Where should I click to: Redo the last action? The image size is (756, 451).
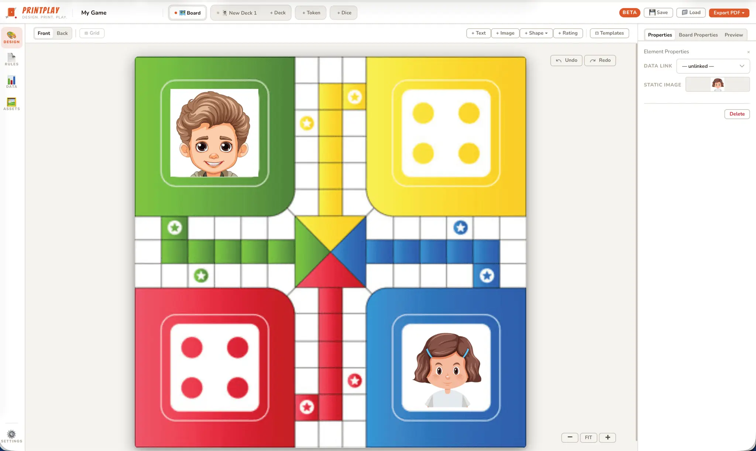(x=600, y=60)
